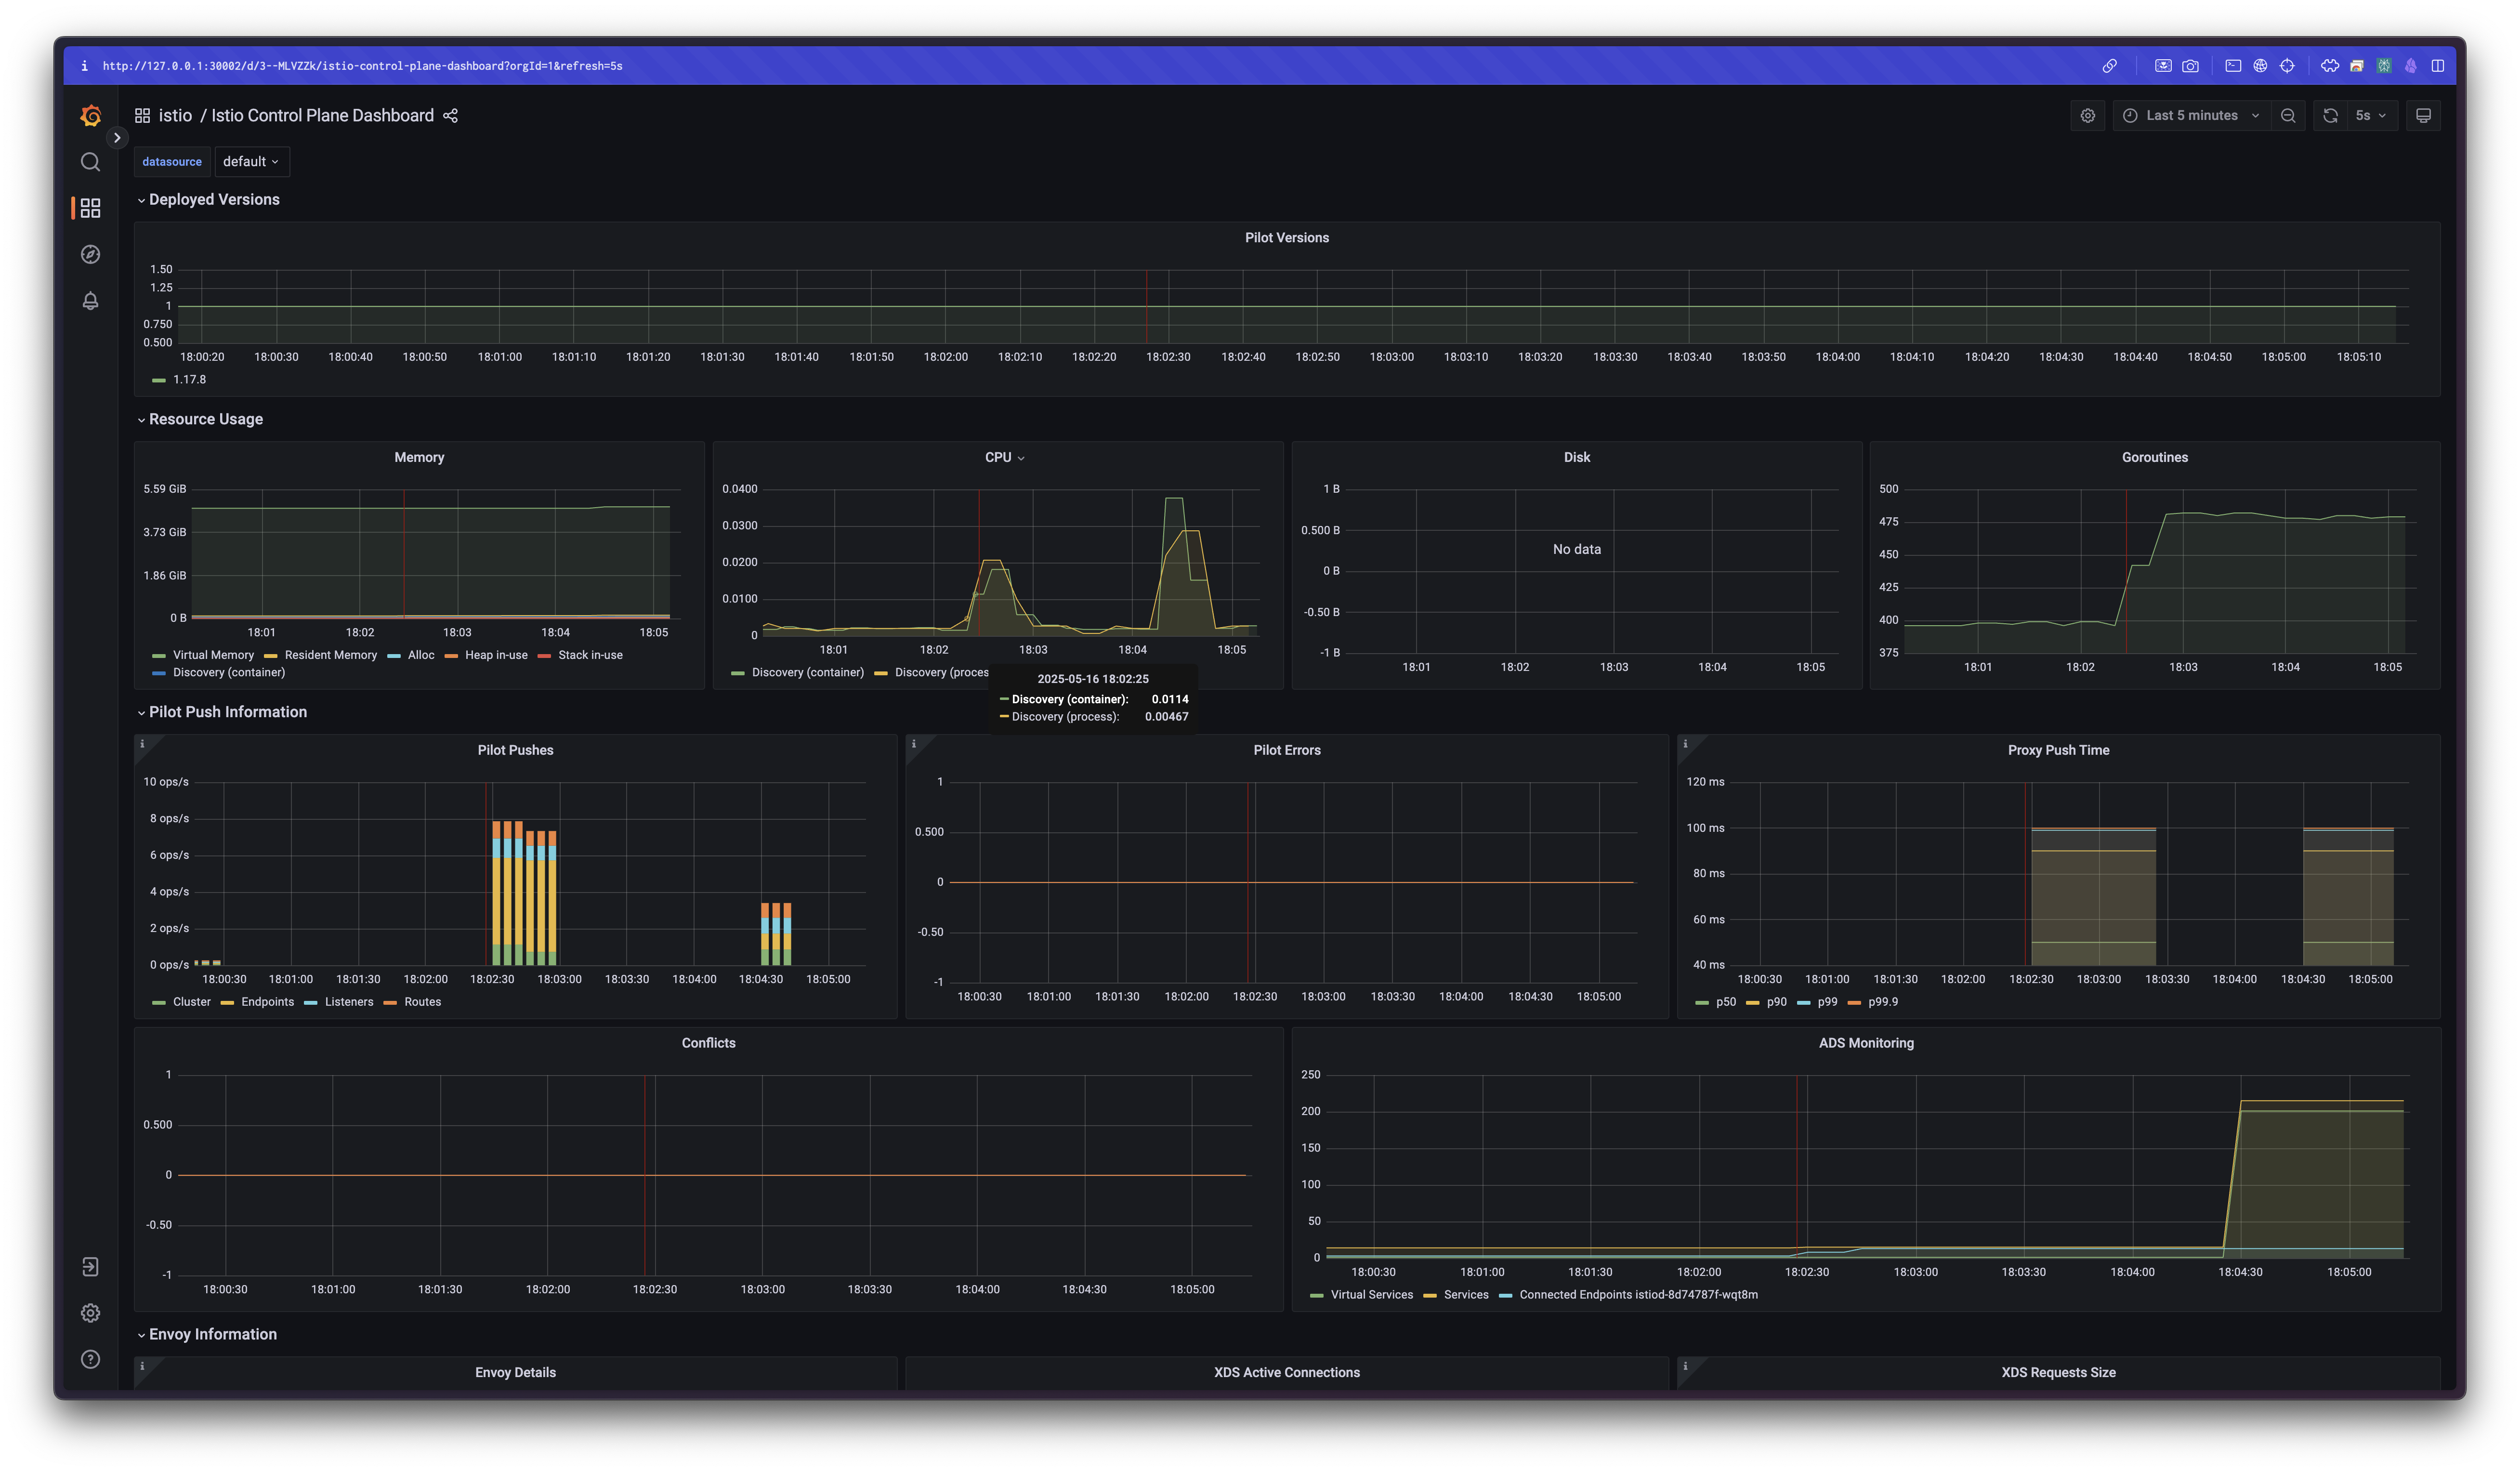Open the XDS Active Connections panel title

click(1287, 1373)
